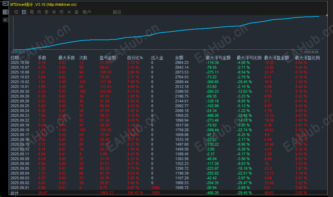Select the 日 daily tab
The image size is (333, 197).
(24, 12)
